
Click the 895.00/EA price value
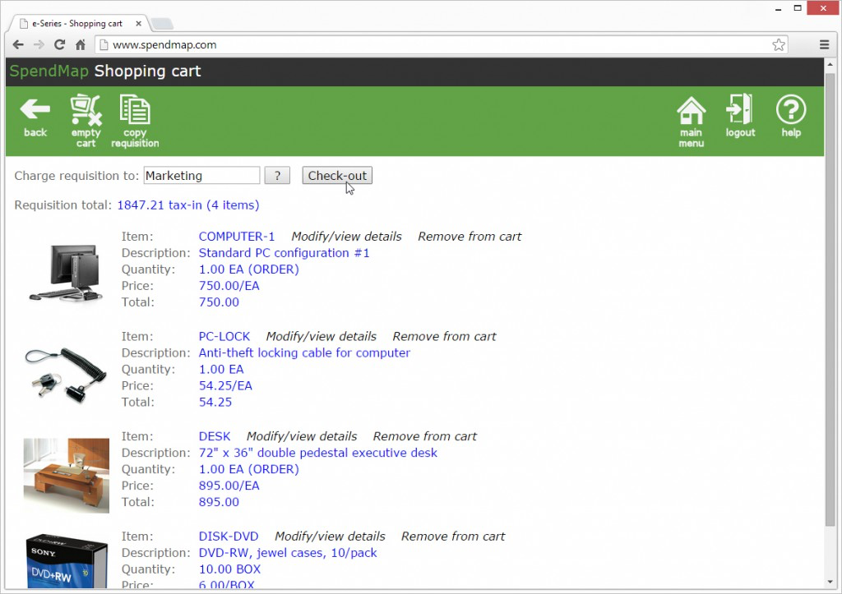[x=229, y=485]
